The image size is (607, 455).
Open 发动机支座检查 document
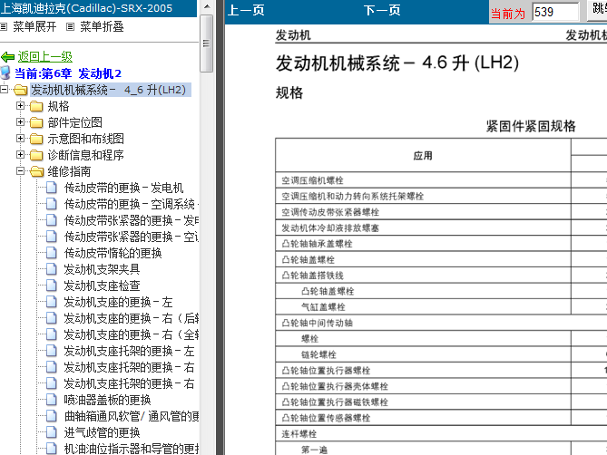[x=102, y=286]
